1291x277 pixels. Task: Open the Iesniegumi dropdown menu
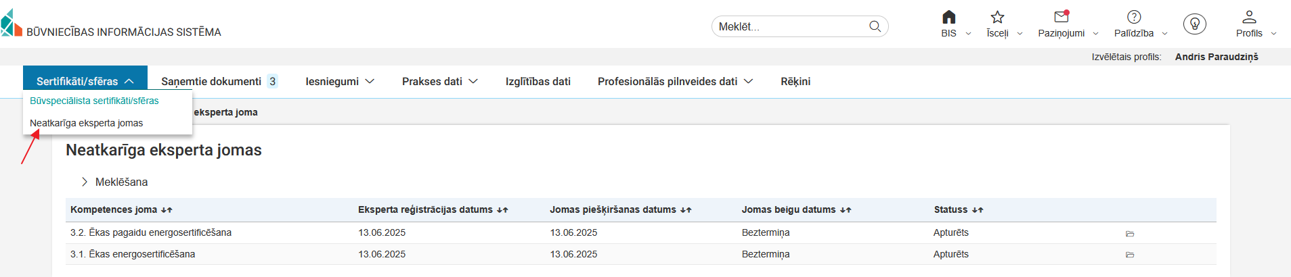coord(340,81)
